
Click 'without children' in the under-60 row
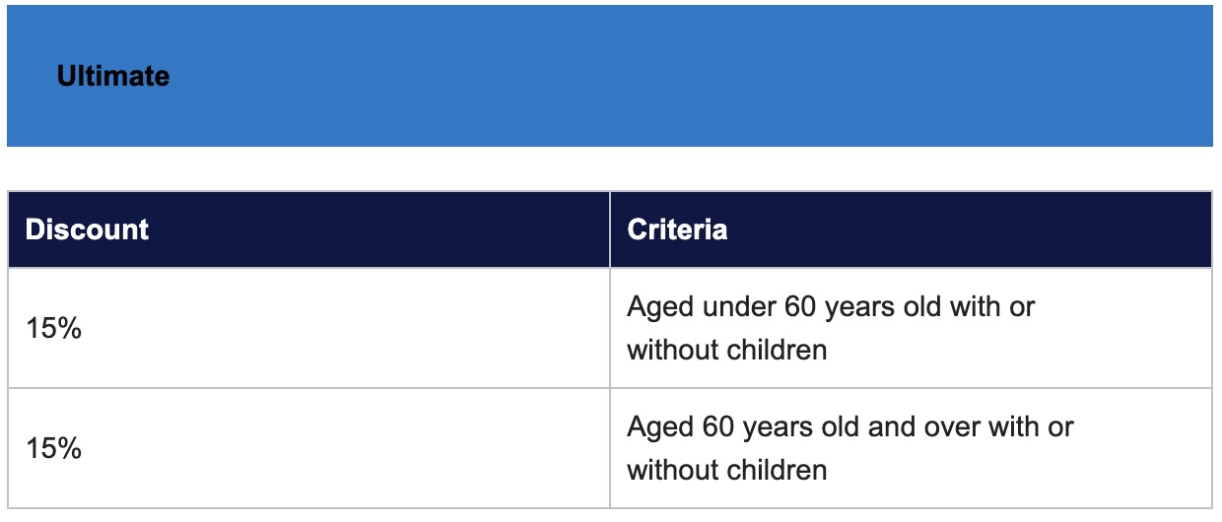tap(726, 350)
